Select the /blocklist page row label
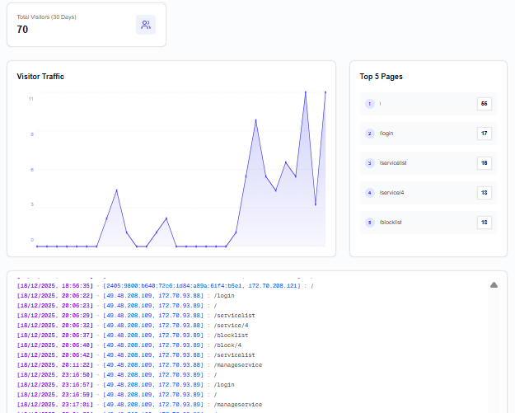The height and width of the screenshot is (413, 515). 391,223
